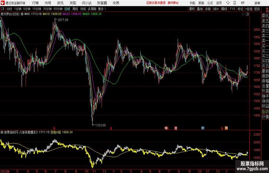Click the 1333.00 low price label

point(101,125)
